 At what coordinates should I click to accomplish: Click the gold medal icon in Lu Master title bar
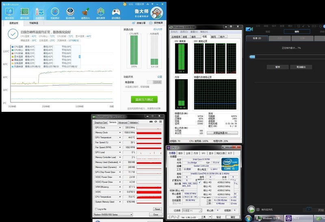[x=125, y=4]
